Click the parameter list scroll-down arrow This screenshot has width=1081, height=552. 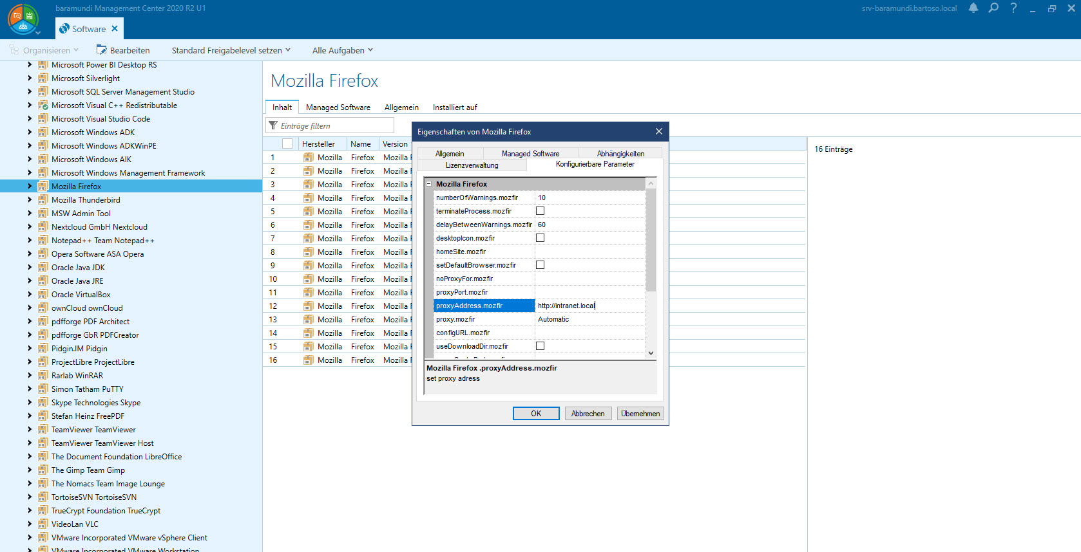point(651,353)
